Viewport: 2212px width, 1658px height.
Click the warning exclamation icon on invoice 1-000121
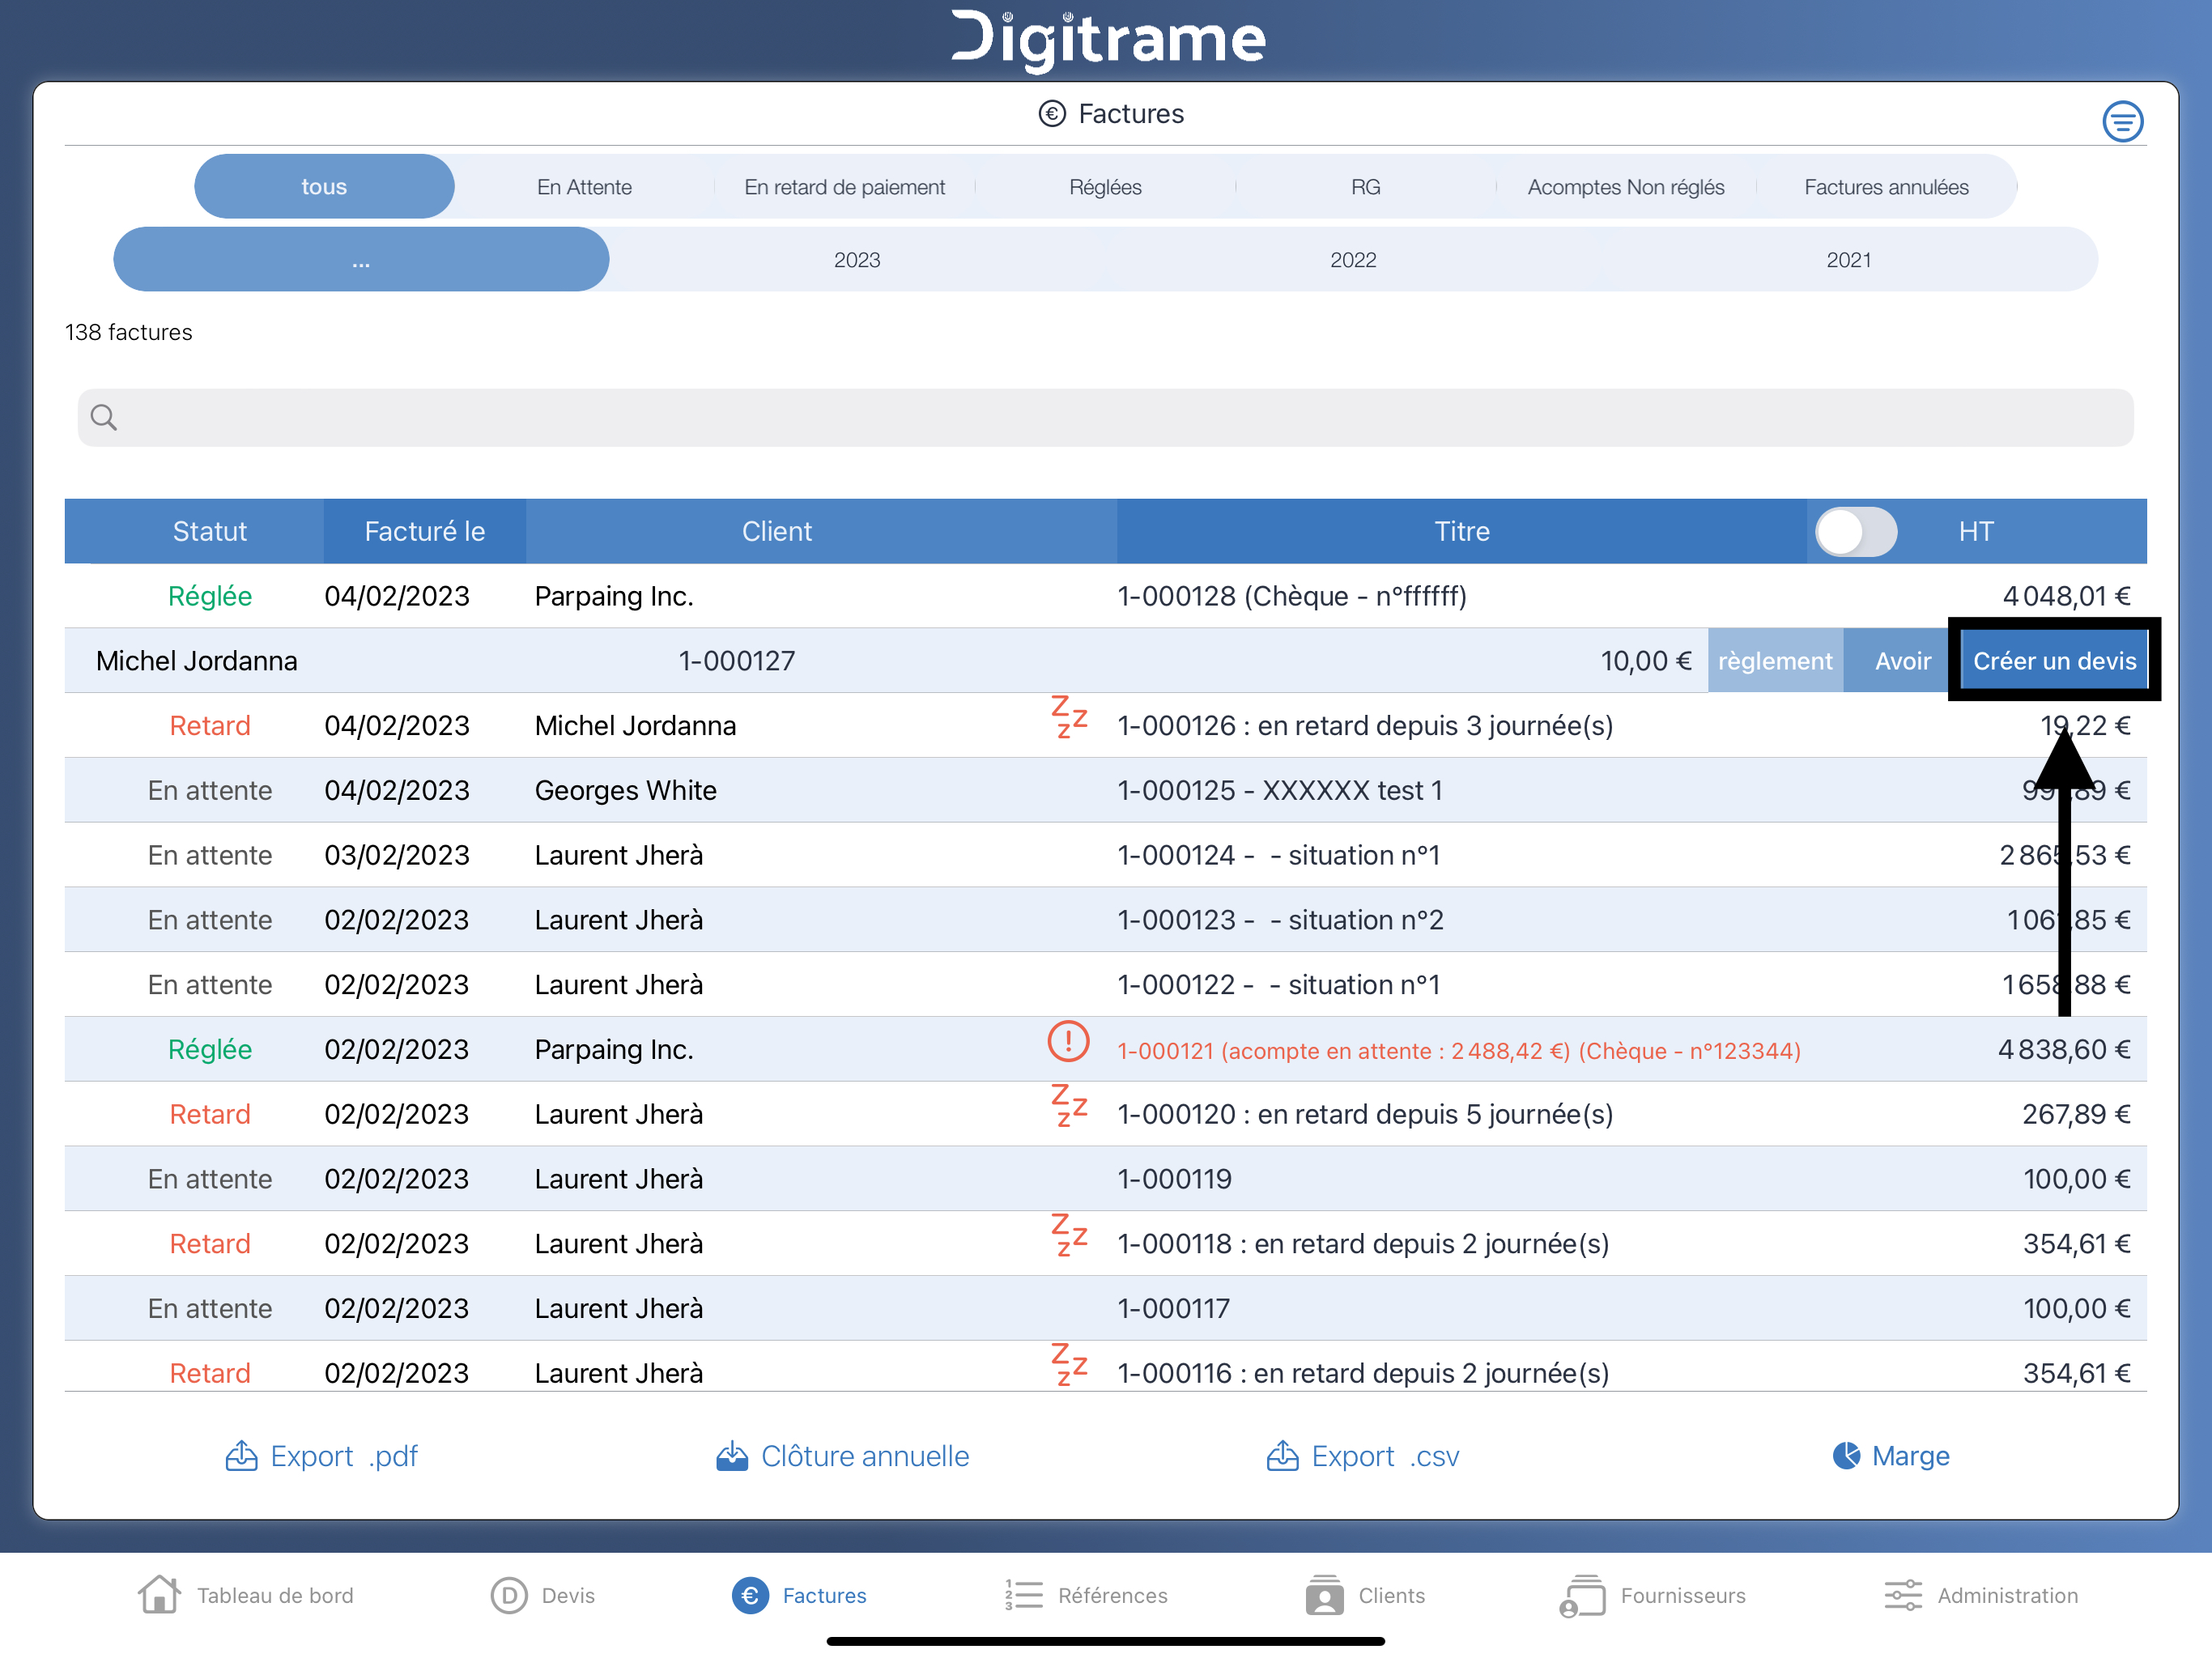[1068, 1042]
